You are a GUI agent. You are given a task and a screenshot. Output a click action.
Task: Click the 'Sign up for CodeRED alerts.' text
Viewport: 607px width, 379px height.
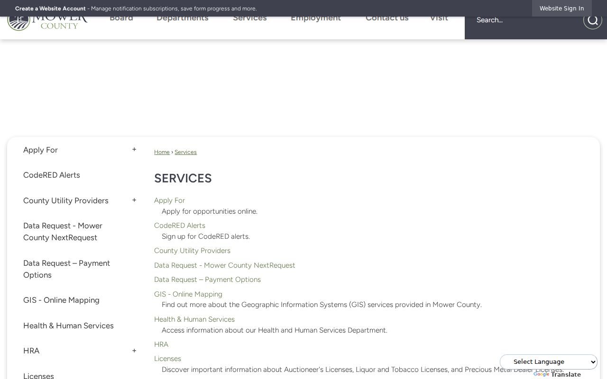pyautogui.click(x=206, y=236)
